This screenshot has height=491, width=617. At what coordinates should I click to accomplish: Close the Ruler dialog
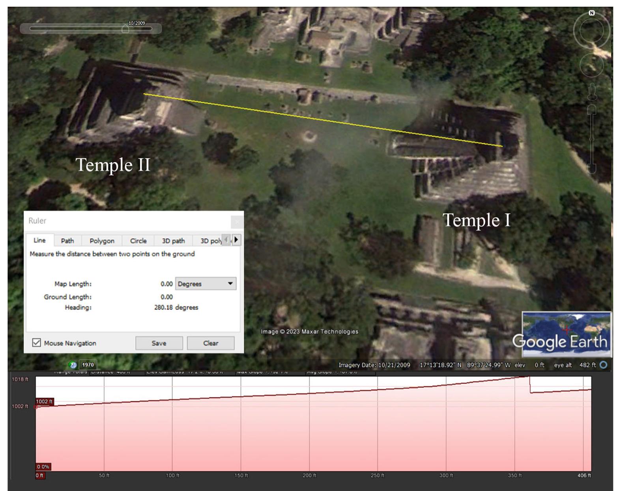click(x=237, y=222)
